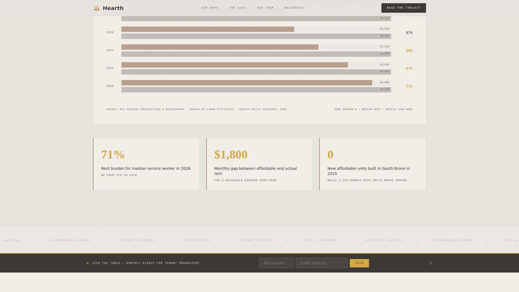Click the 2024 take-home gray bar
Image resolution: width=519 pixels, height=292 pixels.
256,72
